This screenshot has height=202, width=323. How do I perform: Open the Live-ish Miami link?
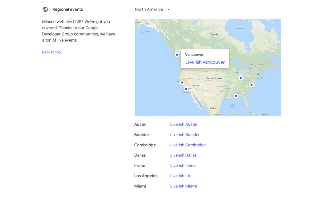[x=183, y=186]
